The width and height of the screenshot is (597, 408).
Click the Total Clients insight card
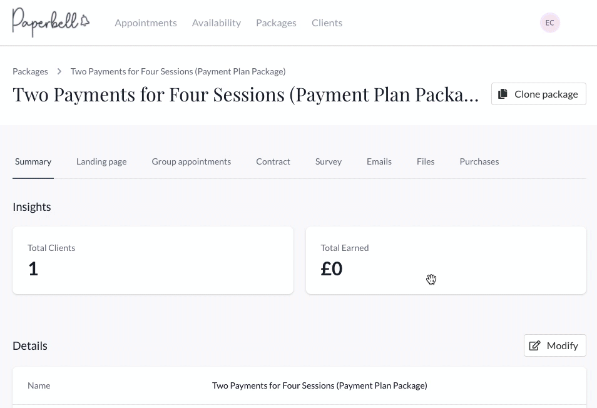[153, 260]
